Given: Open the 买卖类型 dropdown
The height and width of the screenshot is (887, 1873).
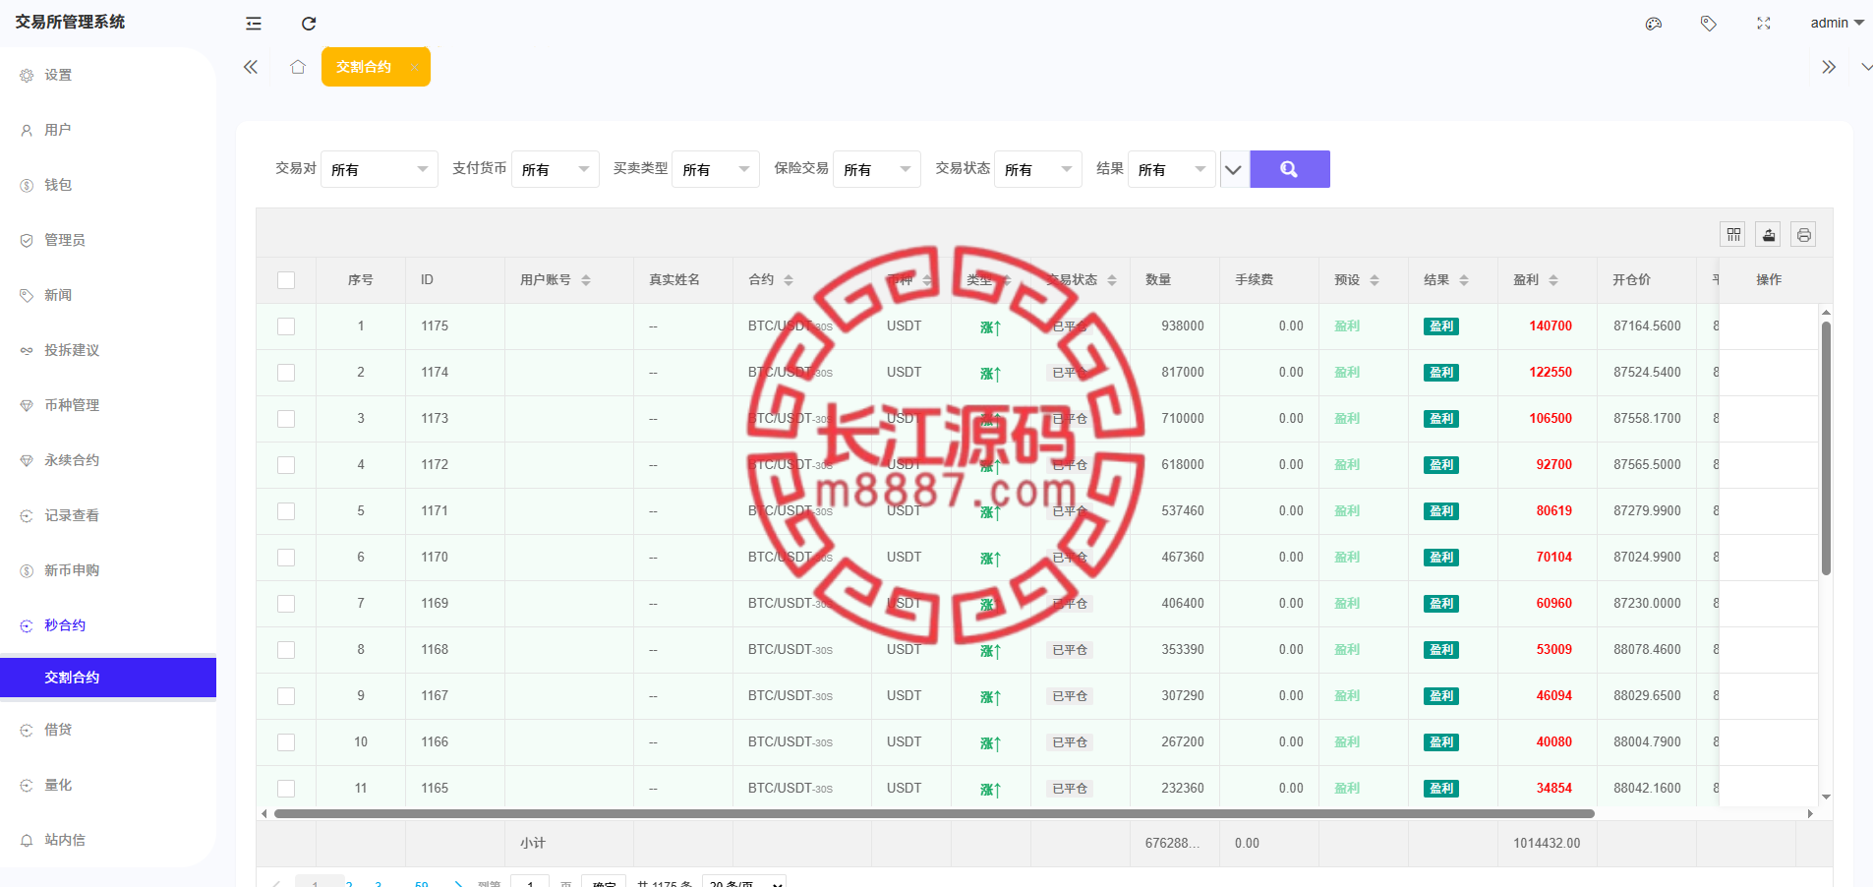Looking at the screenshot, I should pyautogui.click(x=716, y=169).
